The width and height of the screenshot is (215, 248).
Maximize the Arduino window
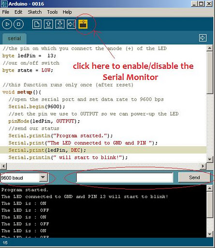click(x=201, y=4)
